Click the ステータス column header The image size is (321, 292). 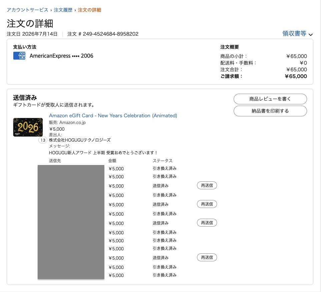tap(163, 161)
